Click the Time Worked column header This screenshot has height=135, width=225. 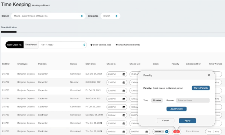pos(215,64)
